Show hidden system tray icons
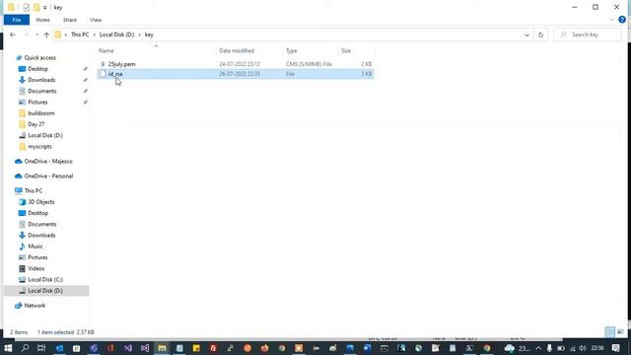Screen dimensions: 631x355 (x=538, y=348)
